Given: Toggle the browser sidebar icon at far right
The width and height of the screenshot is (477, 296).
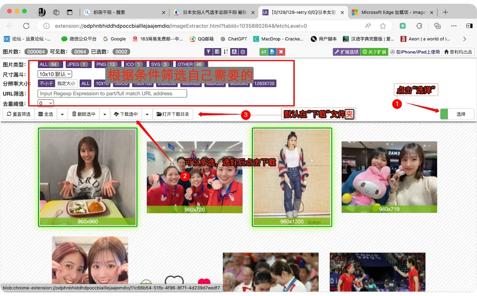Looking at the screenshot, I should tap(469, 26).
